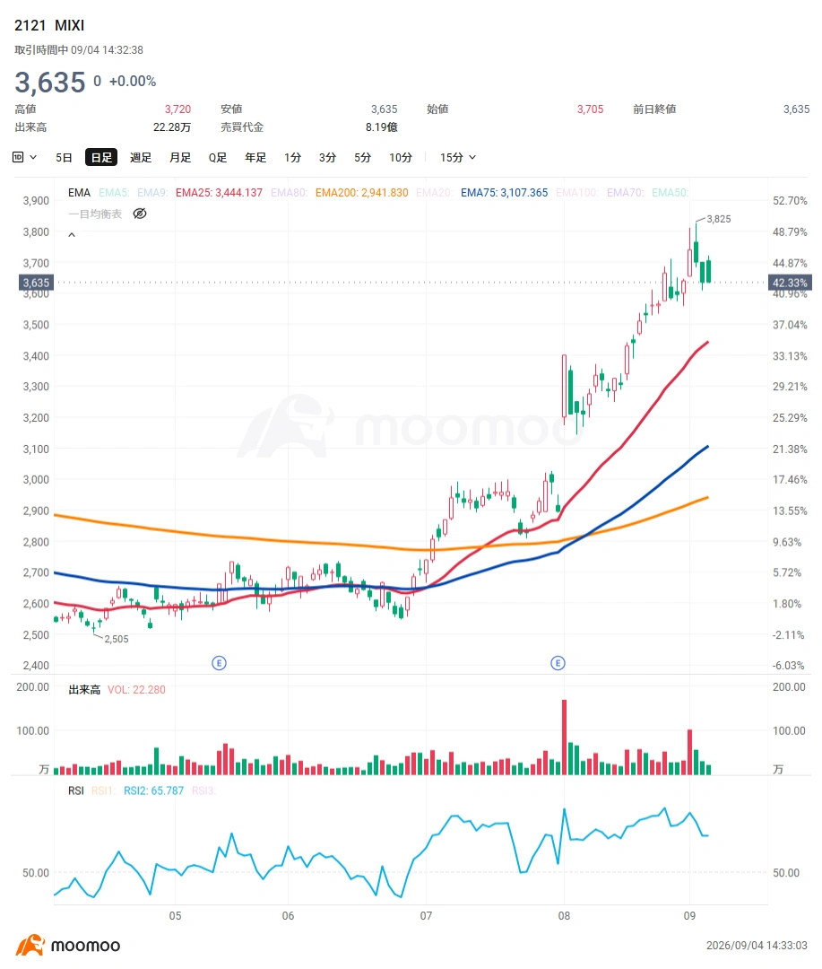Toggle the EMA20 indicator label

click(x=434, y=193)
